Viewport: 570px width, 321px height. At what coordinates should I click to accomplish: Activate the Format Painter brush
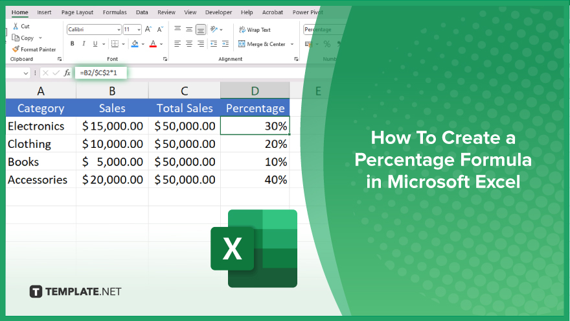tap(16, 49)
